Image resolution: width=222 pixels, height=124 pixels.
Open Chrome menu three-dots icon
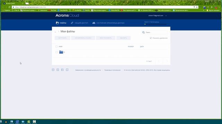[x=219, y=7]
